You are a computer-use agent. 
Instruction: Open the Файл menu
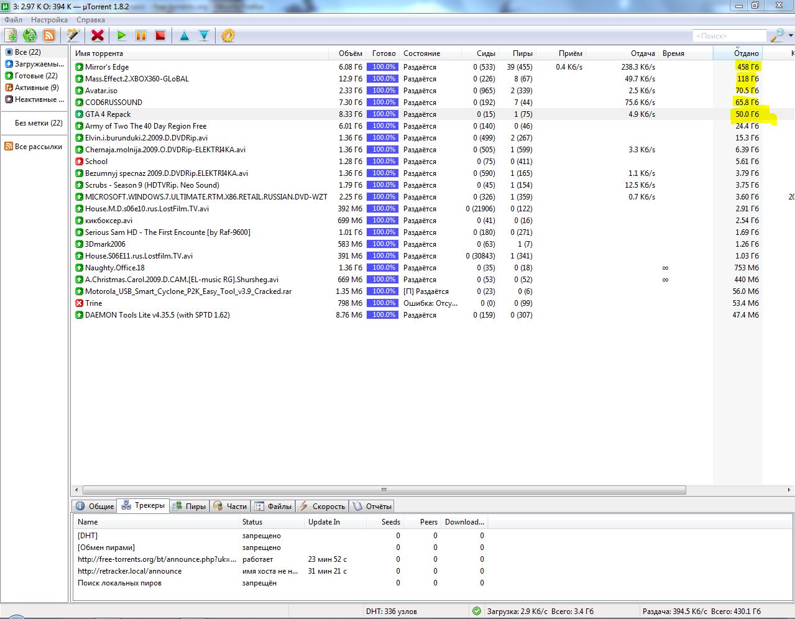13,20
